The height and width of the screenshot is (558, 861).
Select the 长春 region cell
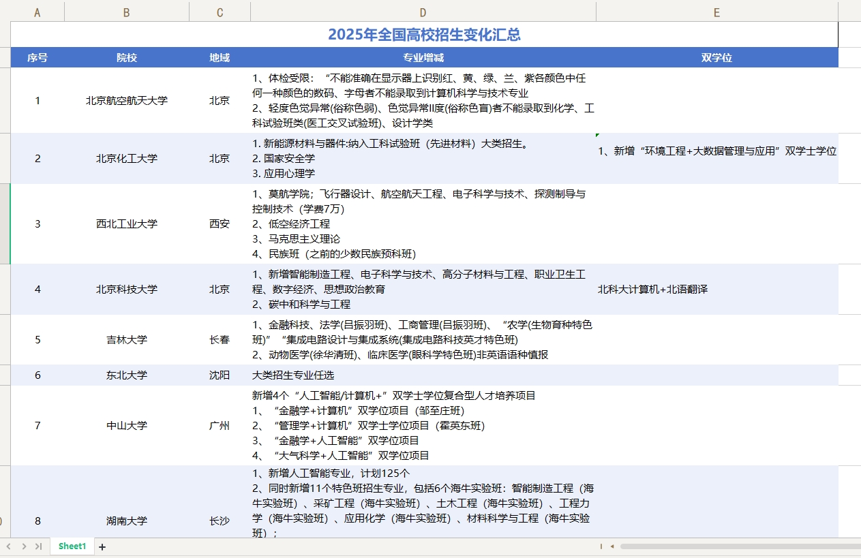coord(219,339)
